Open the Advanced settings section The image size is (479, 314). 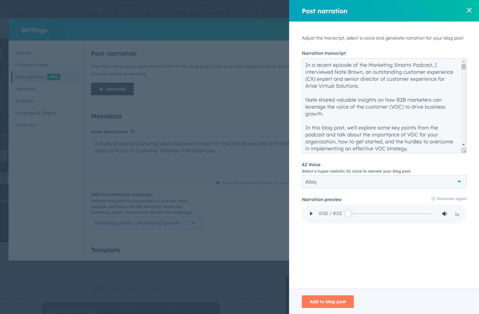[x=25, y=125]
